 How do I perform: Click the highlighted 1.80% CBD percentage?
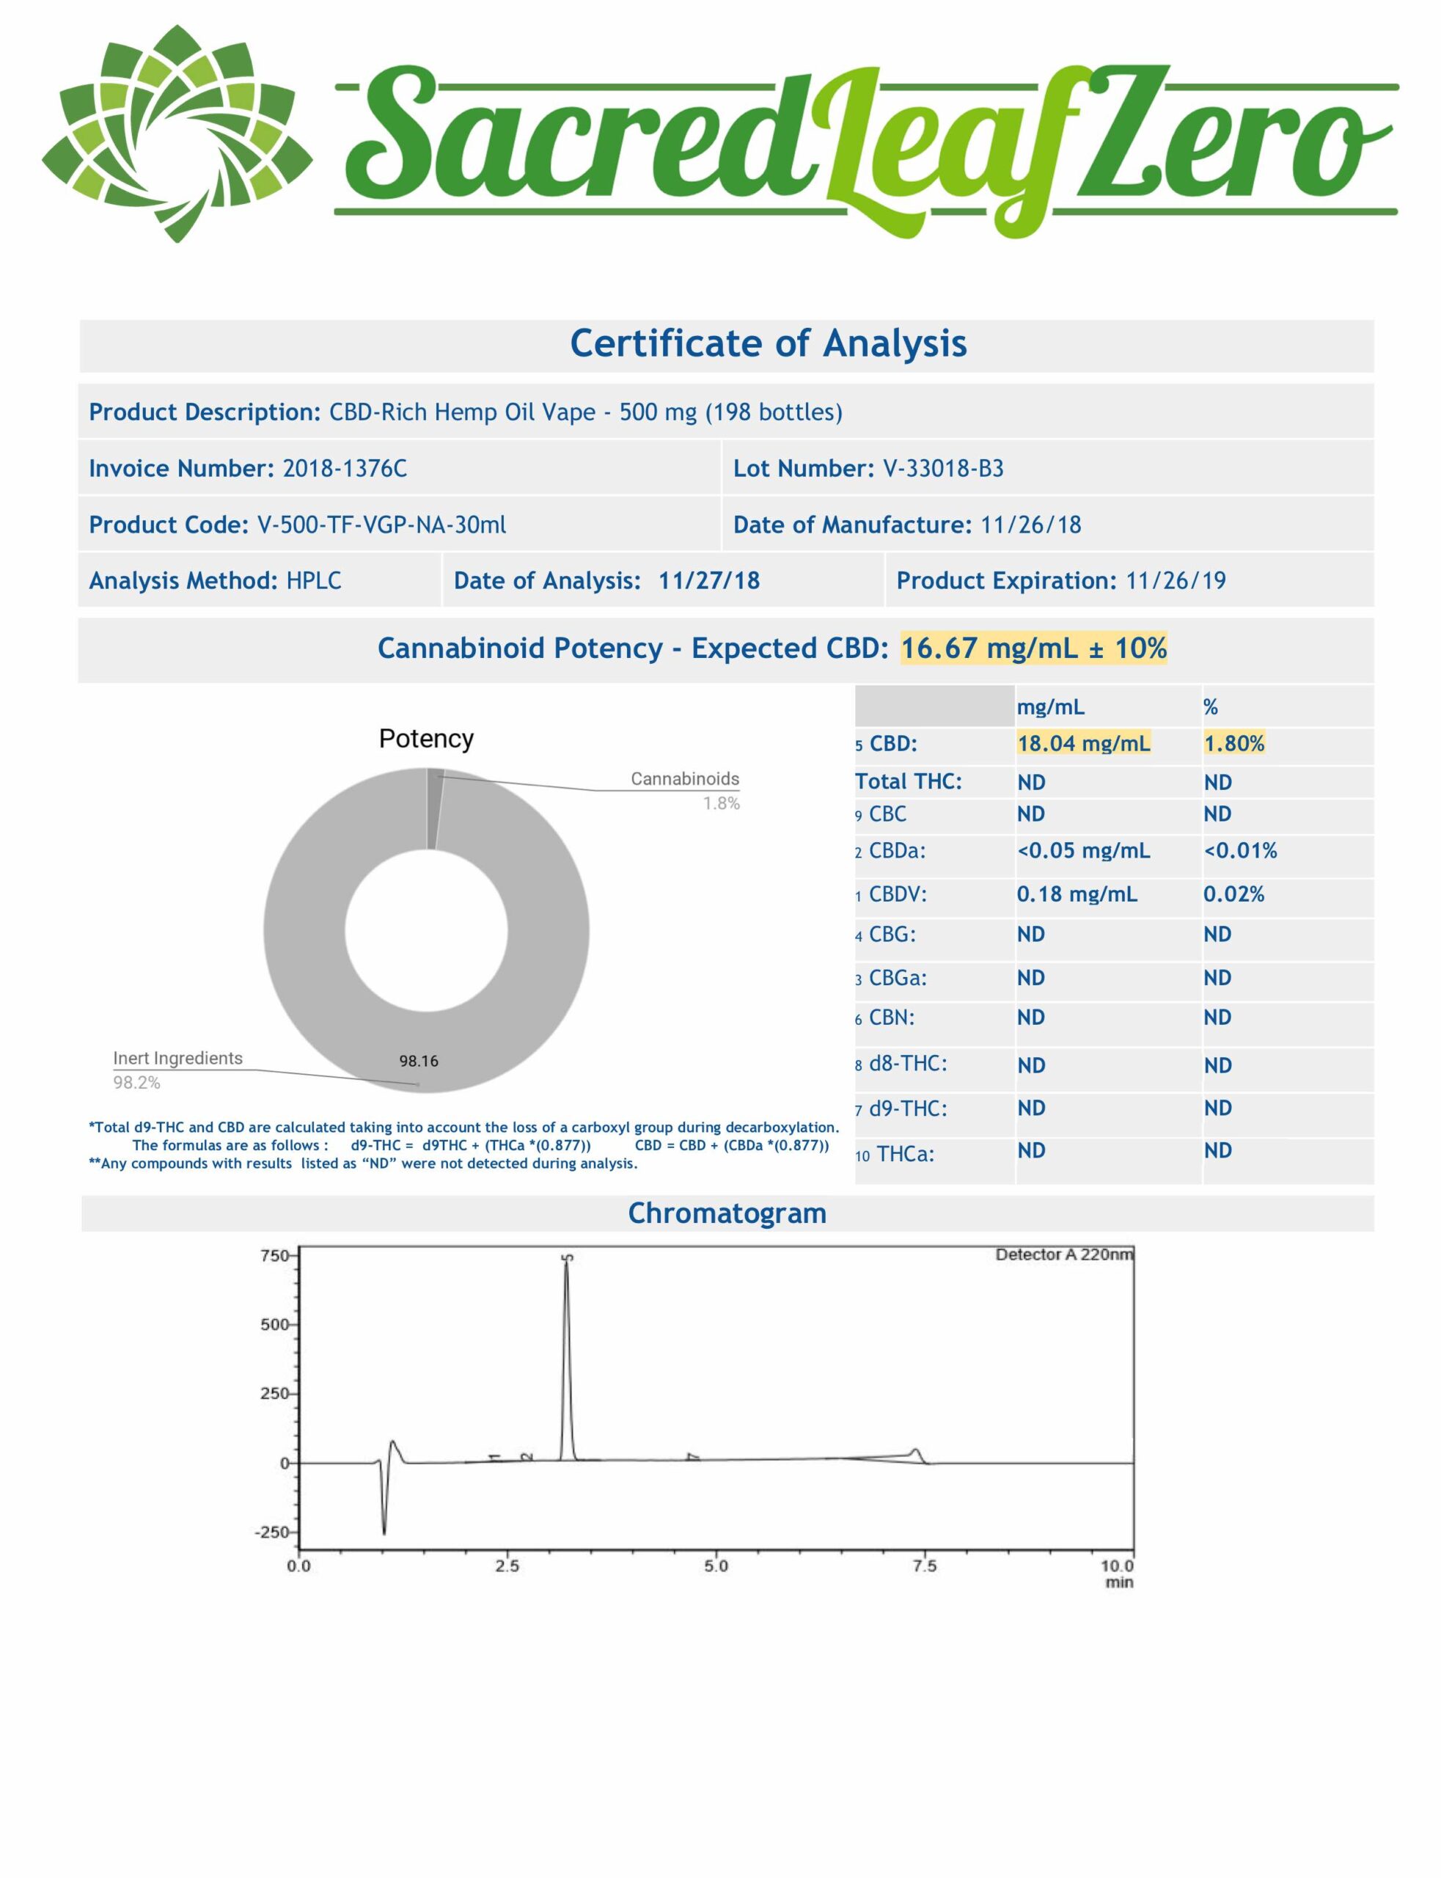pos(1233,743)
